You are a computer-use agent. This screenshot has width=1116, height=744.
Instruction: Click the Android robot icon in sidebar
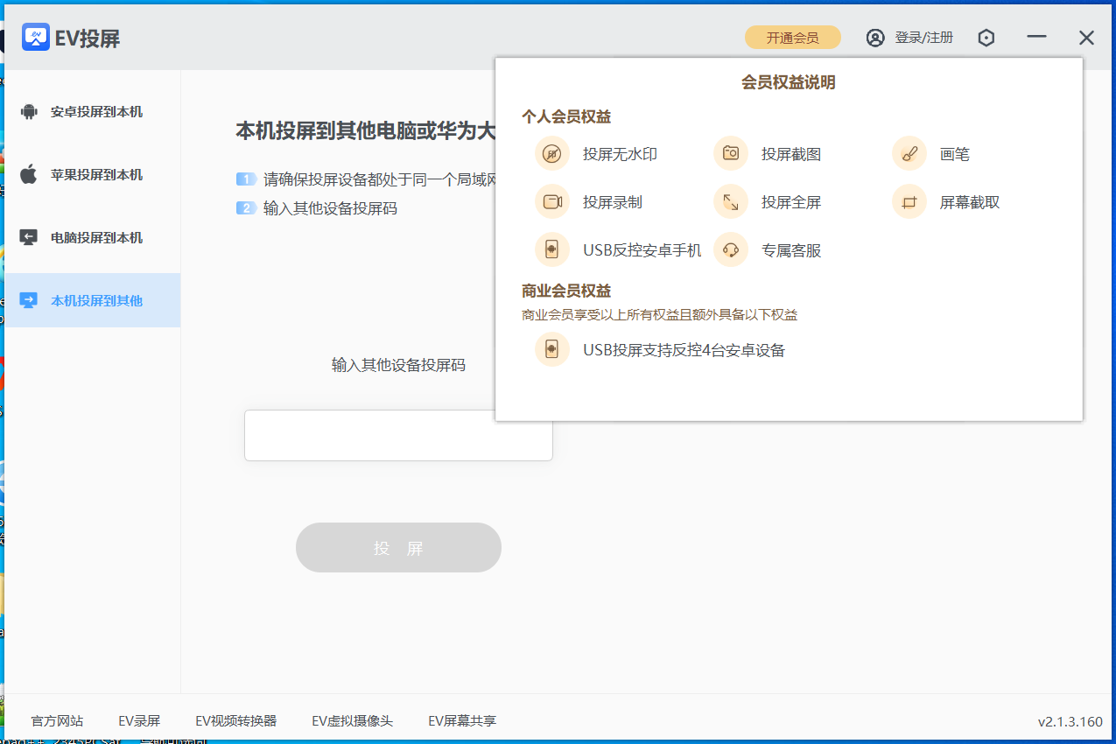pos(29,112)
